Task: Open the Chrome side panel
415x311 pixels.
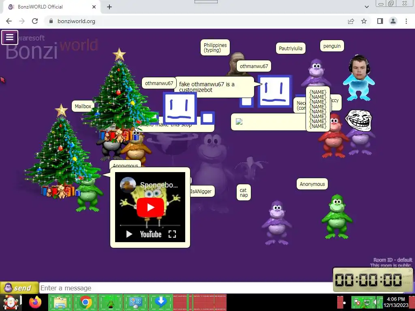Action: coord(380,21)
